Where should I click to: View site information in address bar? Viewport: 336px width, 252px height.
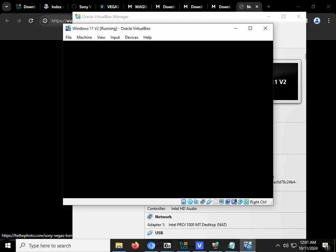point(45,21)
